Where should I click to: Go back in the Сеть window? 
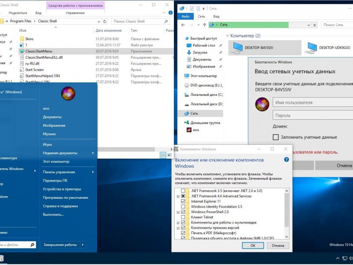(x=183, y=25)
